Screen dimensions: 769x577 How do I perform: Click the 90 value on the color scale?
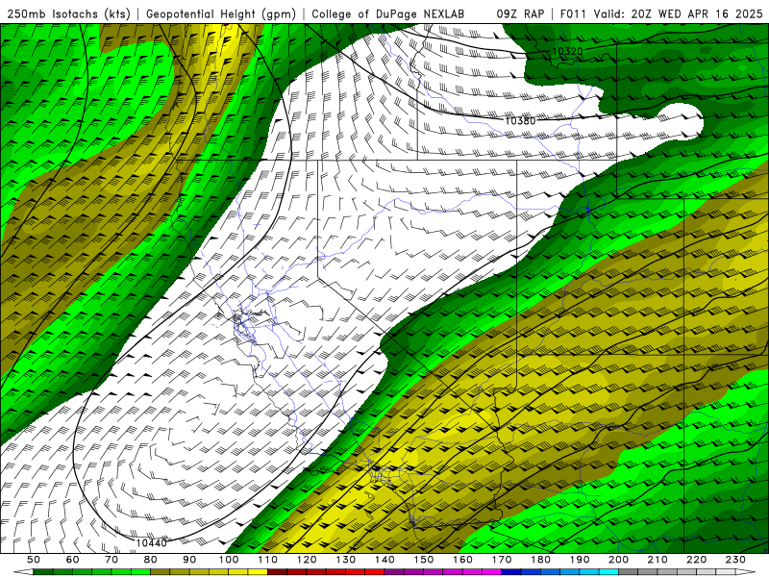point(189,560)
